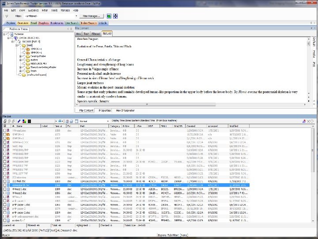Open the File menu

6,10
